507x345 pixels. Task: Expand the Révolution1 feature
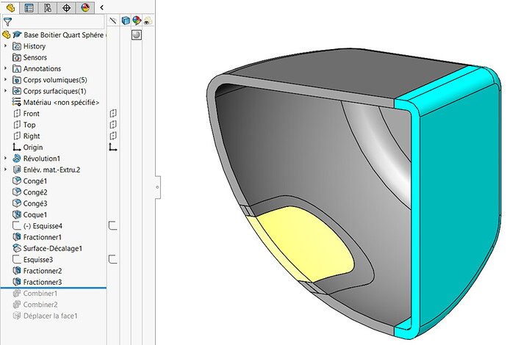point(6,159)
